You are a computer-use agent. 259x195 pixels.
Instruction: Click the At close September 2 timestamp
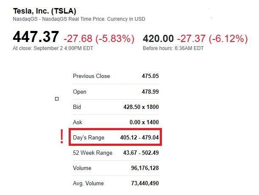pos(53,48)
